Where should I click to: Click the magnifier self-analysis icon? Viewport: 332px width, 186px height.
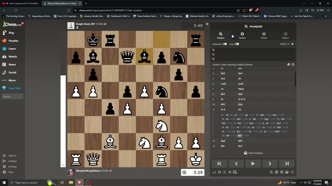271,172
